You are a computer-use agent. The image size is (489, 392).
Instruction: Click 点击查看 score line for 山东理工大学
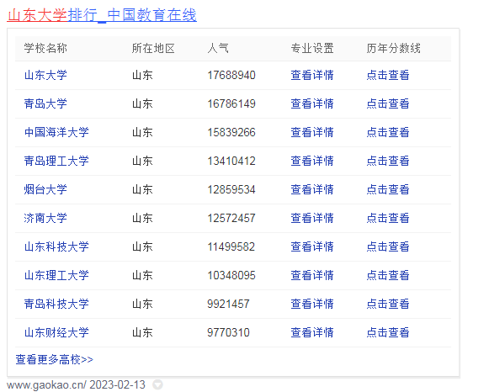pyautogui.click(x=388, y=275)
